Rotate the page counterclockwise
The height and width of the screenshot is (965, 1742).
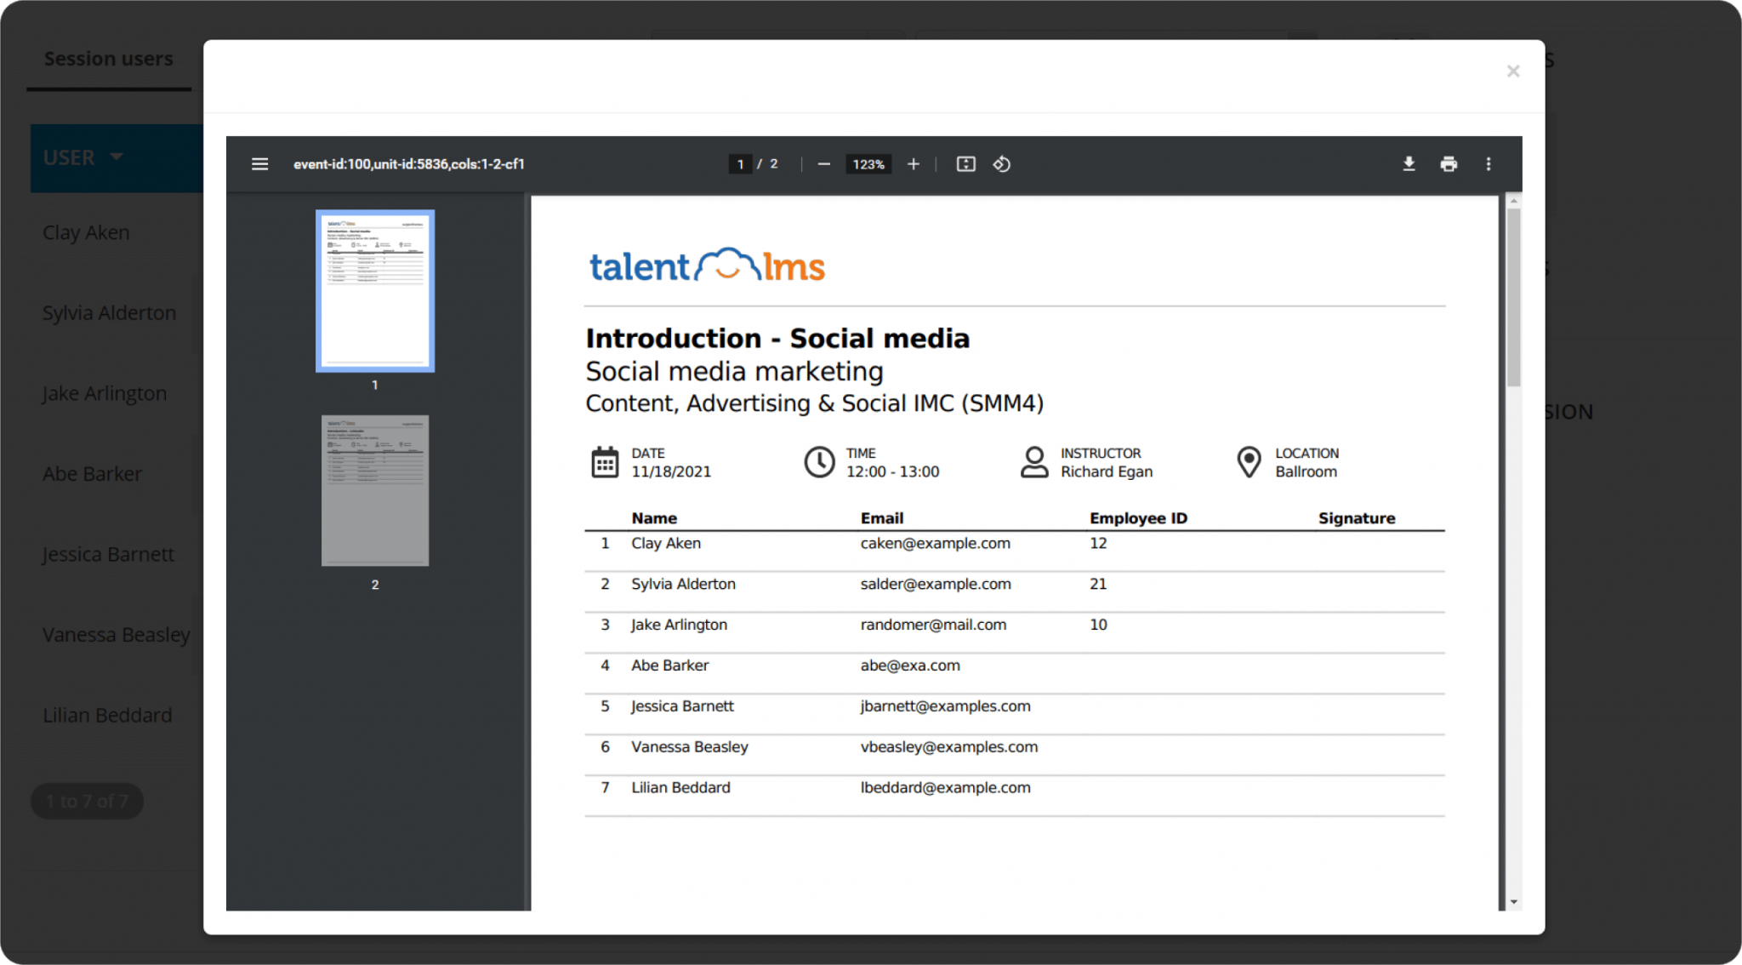[1001, 163]
